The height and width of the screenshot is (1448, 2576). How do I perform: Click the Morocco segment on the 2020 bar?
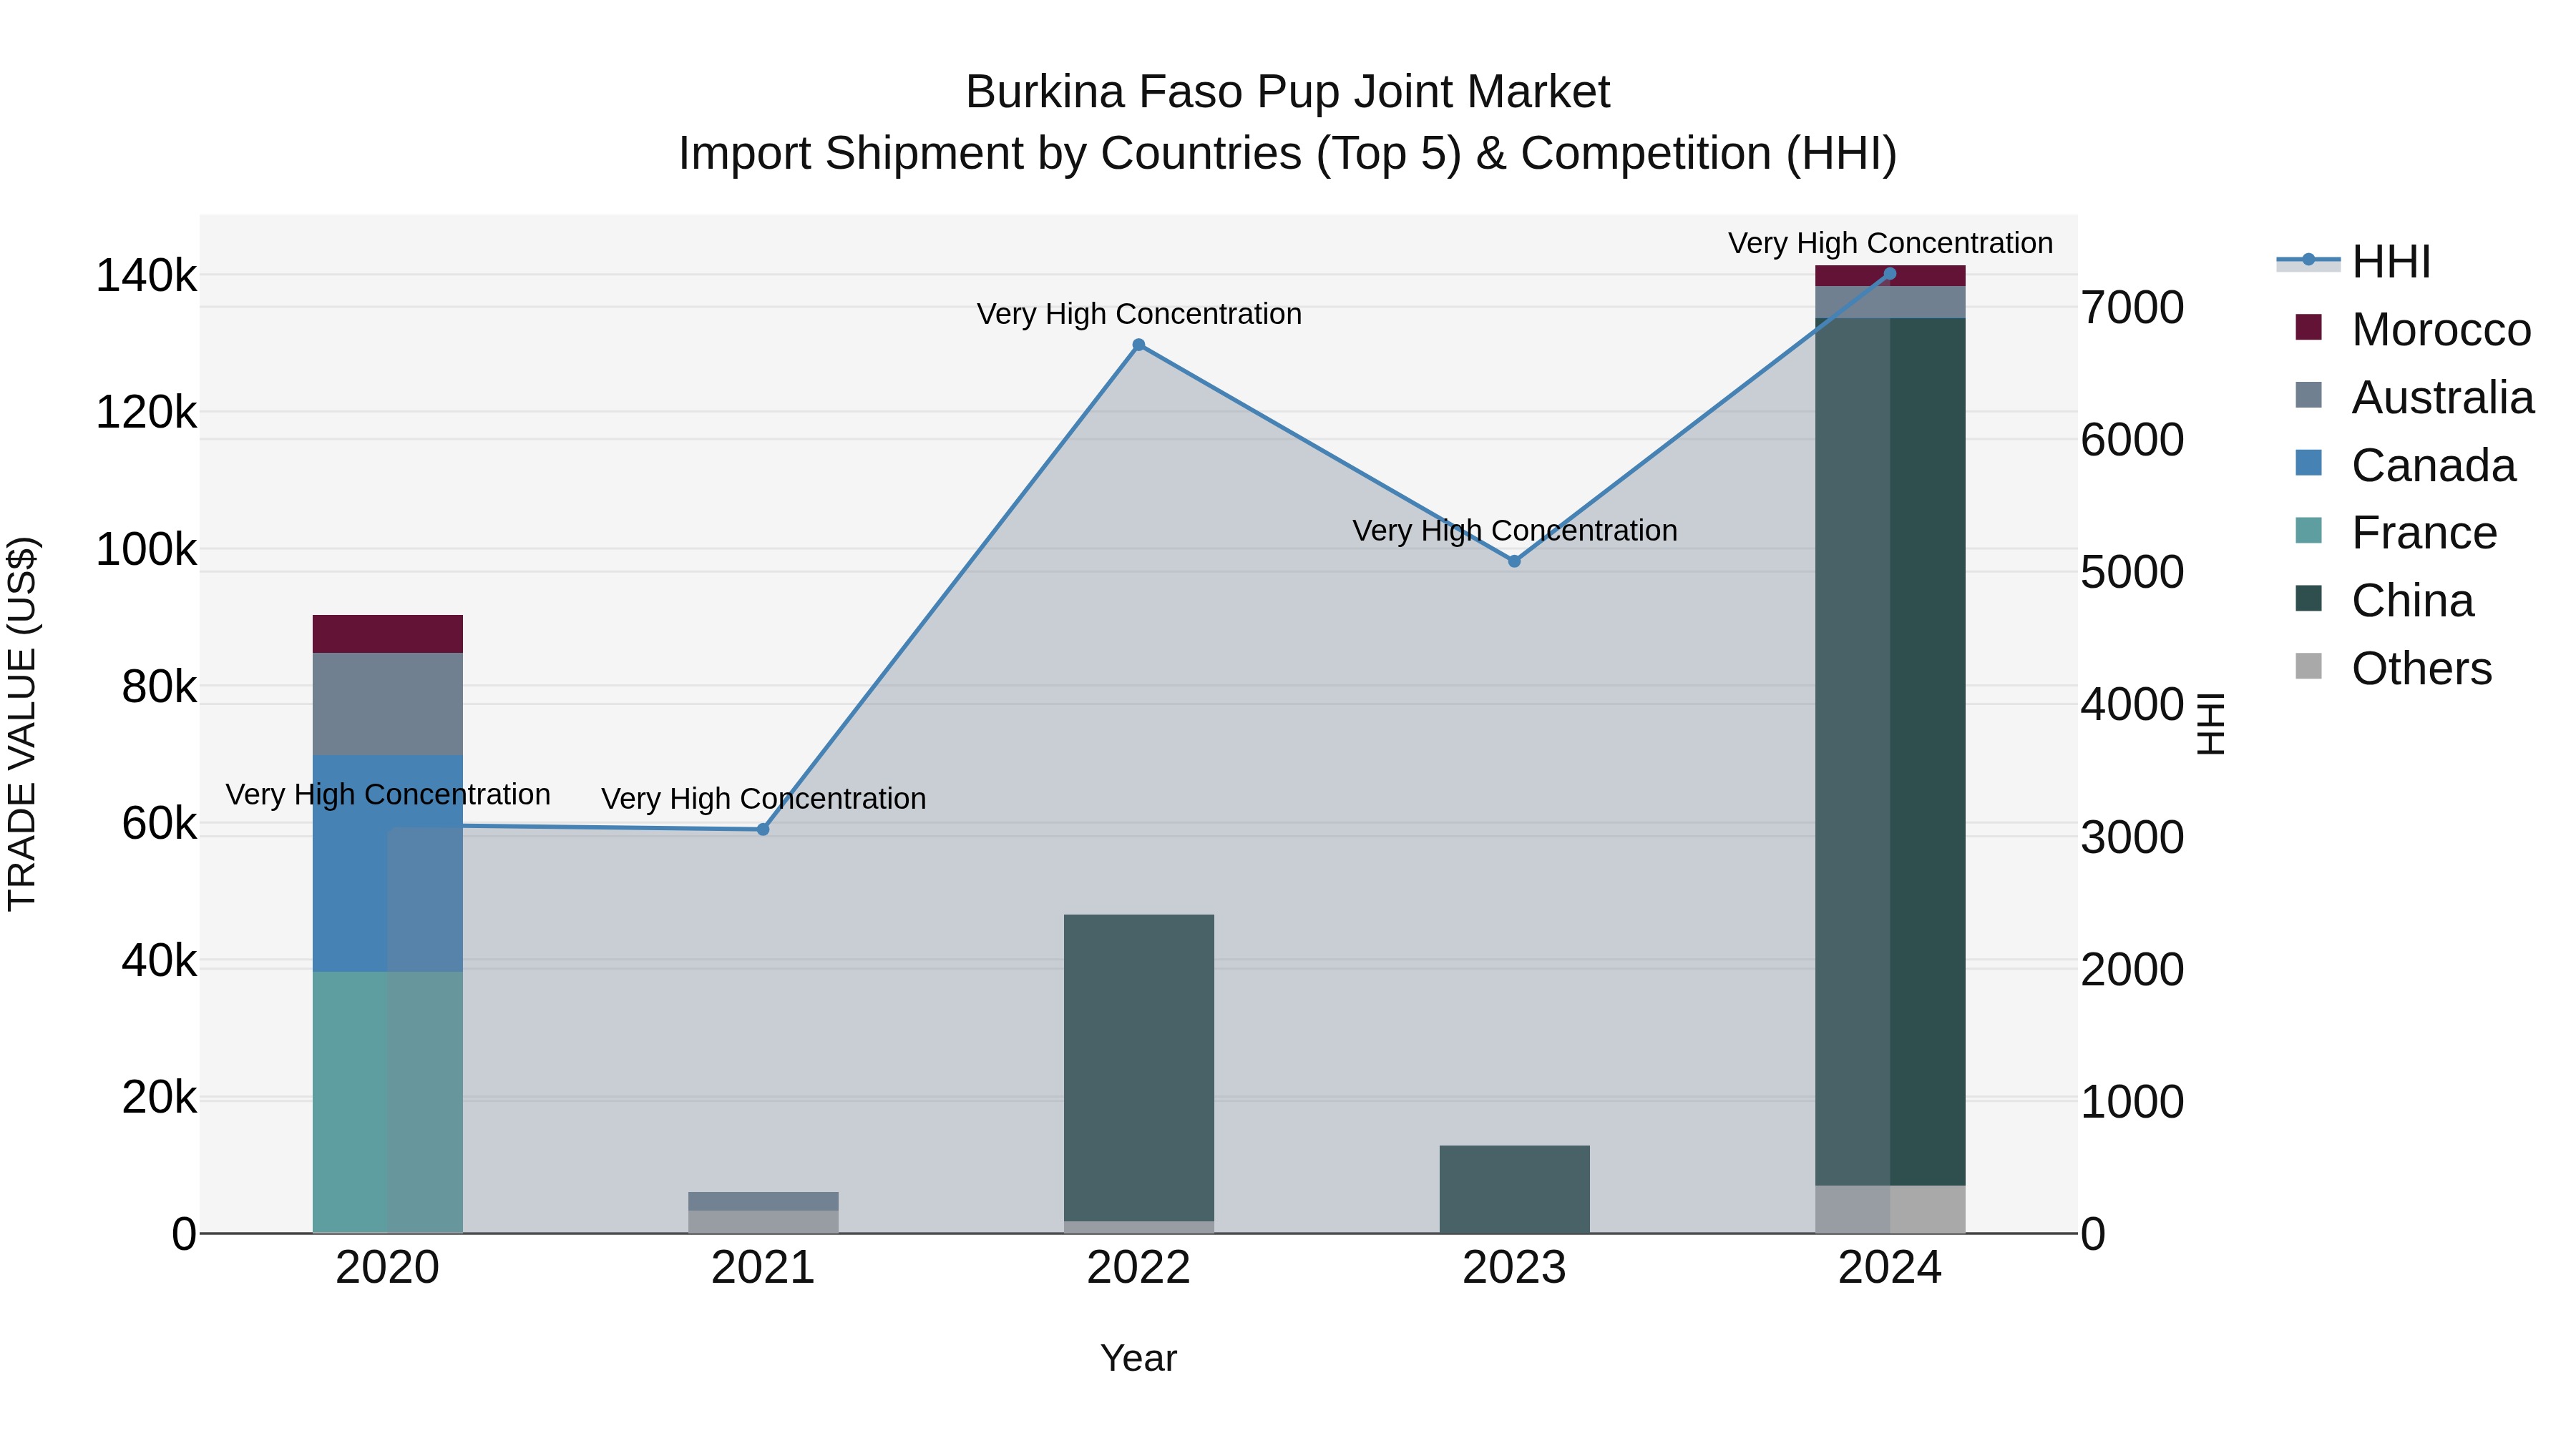pos(388,634)
